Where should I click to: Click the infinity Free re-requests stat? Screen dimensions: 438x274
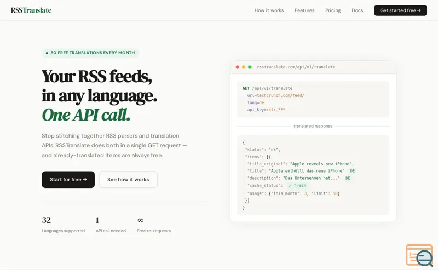pyautogui.click(x=154, y=225)
